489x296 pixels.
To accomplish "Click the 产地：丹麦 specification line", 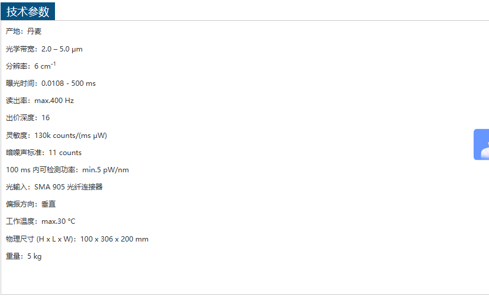I will [24, 31].
